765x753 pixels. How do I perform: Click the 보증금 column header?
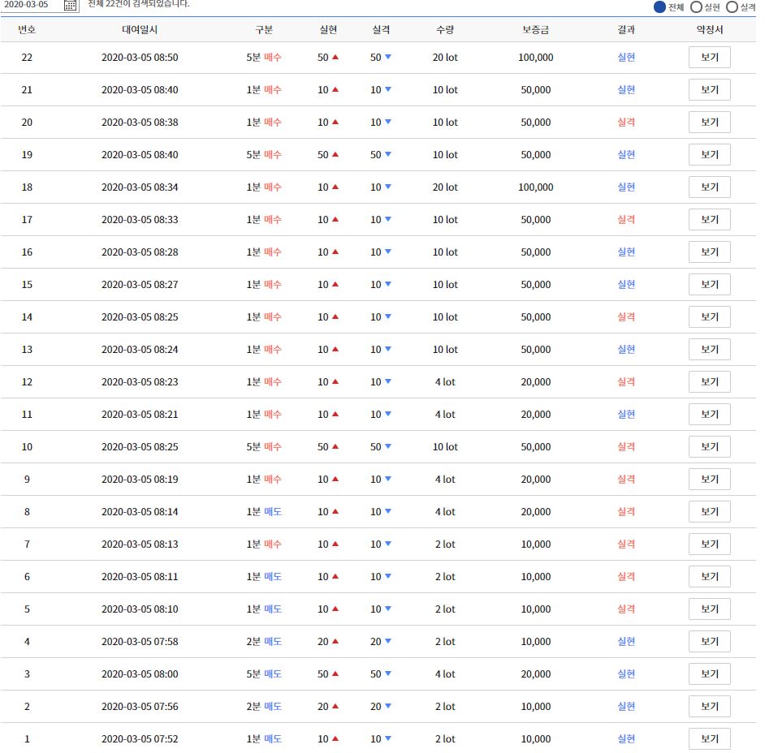point(536,30)
